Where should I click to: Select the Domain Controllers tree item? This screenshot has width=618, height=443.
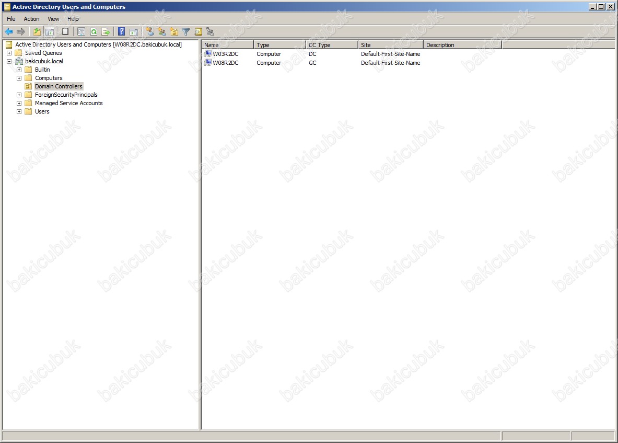pos(59,86)
